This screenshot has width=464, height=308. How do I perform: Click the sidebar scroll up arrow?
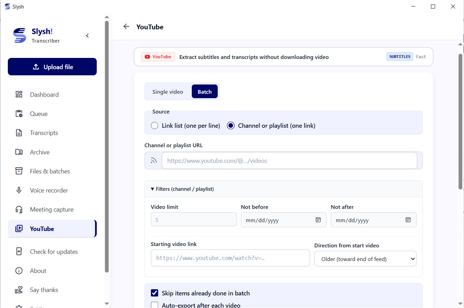[x=107, y=17]
